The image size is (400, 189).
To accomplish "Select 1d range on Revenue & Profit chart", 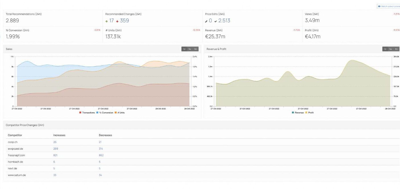I will pyautogui.click(x=385, y=49).
